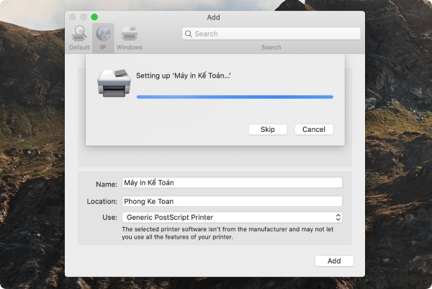Click the 'Use:' label

click(x=109, y=218)
